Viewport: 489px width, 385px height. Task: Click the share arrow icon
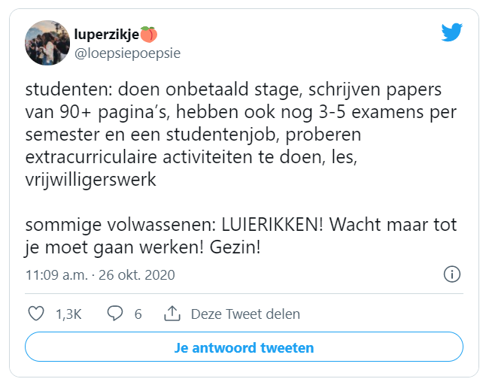172,314
